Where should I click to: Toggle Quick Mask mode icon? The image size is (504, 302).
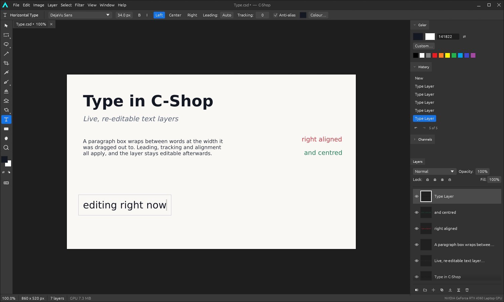[x=6, y=183]
